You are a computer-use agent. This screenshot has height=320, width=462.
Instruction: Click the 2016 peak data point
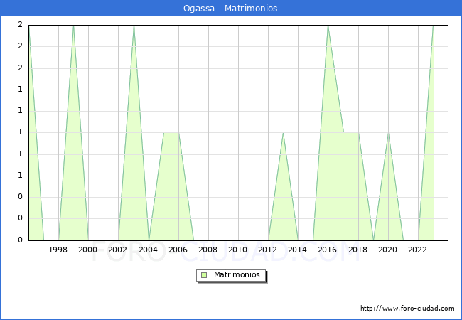328,26
